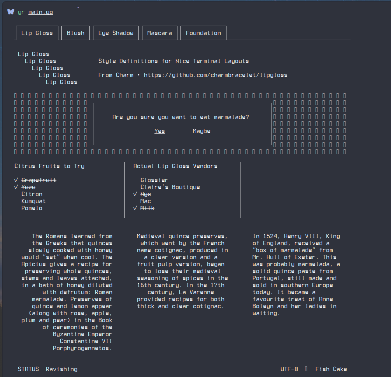The height and width of the screenshot is (377, 391).
Task: Click the 'Actual Lip Gloss Vendors' heading
Action: tap(175, 166)
